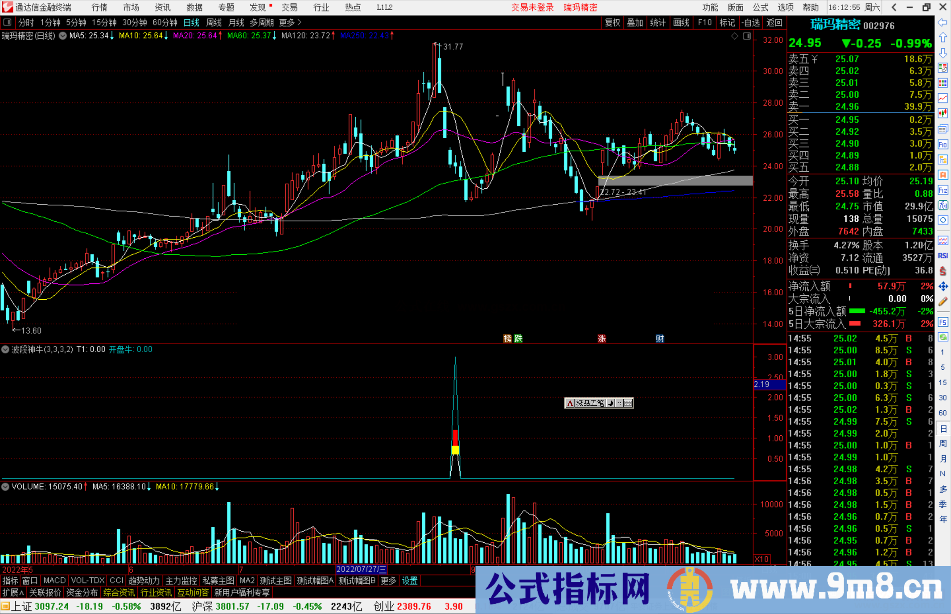Screen dimensions: 951x614
Task: Open the 行情 menu
Action: (x=99, y=7)
